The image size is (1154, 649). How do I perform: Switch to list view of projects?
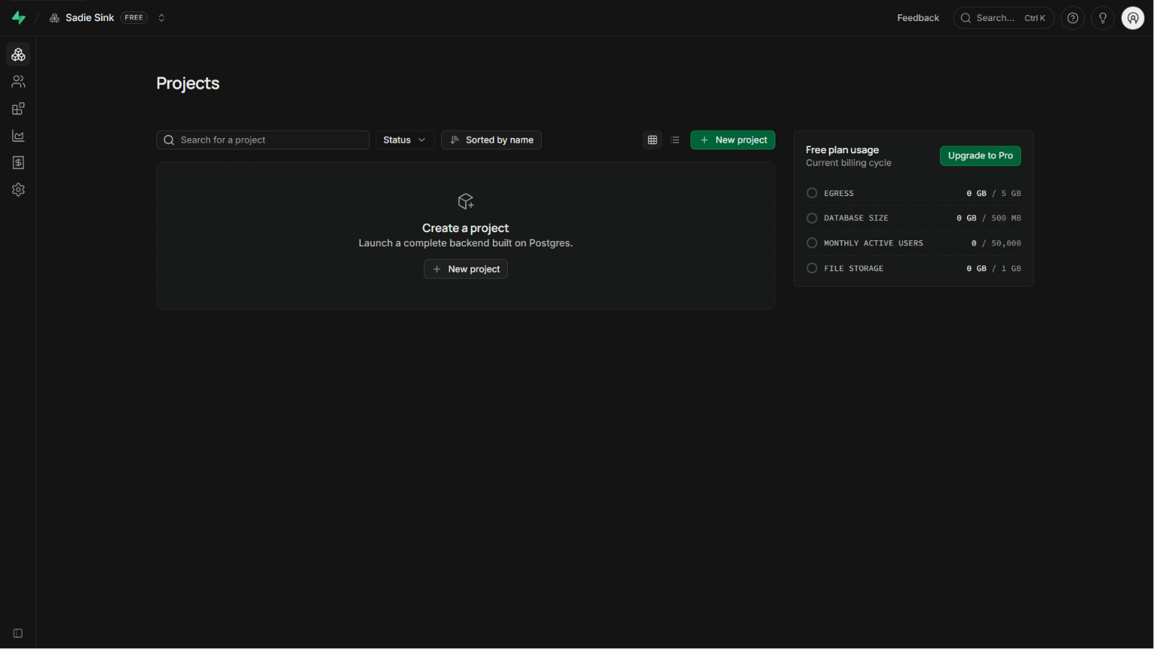[x=675, y=140]
